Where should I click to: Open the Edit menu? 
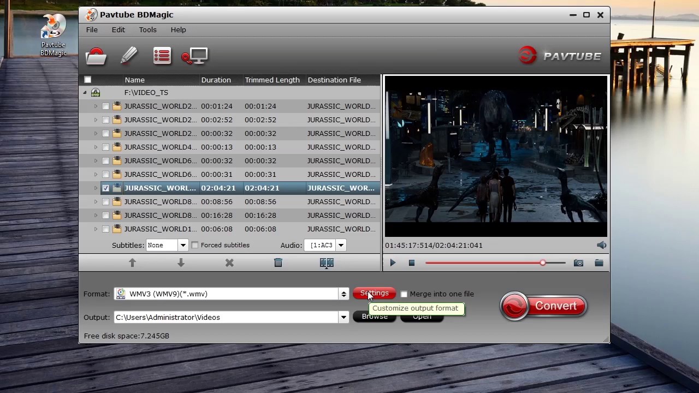pos(119,29)
